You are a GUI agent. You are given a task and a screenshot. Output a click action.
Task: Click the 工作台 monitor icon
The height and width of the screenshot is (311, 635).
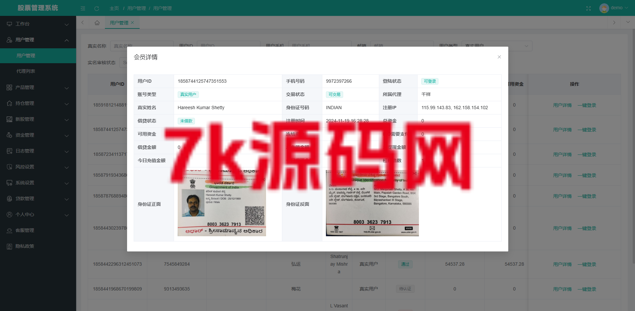9,24
